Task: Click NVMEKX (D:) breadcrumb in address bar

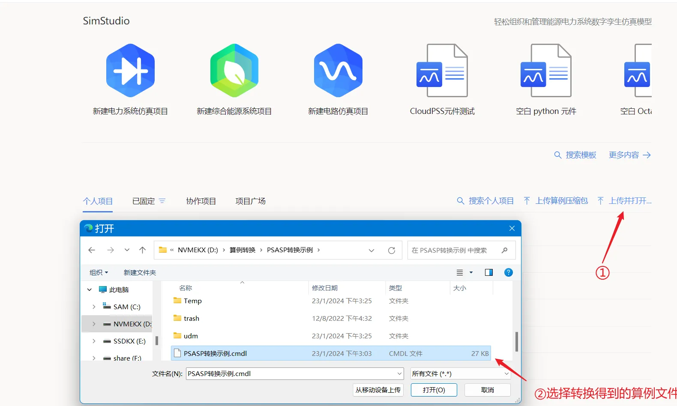Action: (x=198, y=250)
